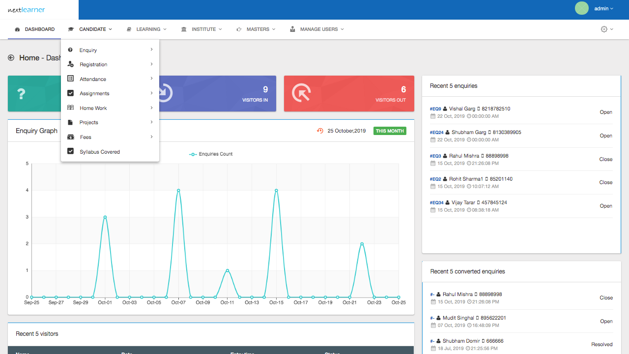Click the Projects file icon

70,122
